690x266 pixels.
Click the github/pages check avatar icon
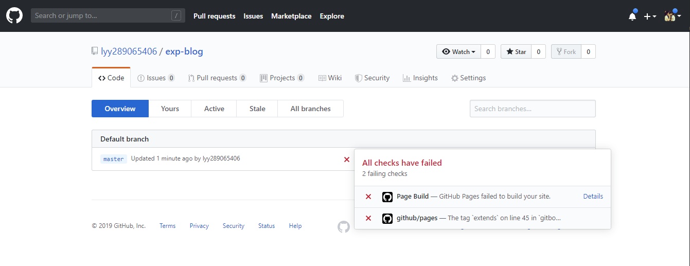387,218
